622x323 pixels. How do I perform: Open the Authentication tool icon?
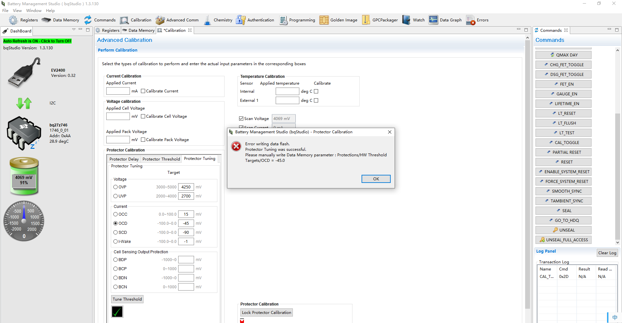point(241,20)
